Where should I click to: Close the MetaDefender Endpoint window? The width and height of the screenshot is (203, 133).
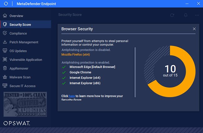point(198,4)
